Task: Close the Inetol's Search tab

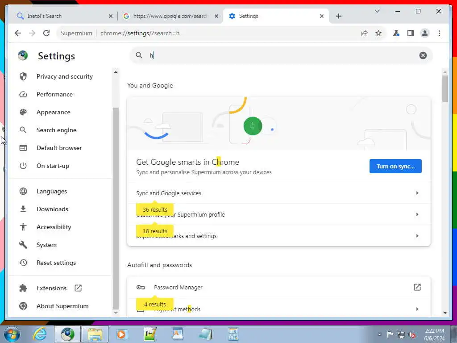Action: pyautogui.click(x=111, y=16)
